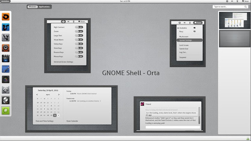Launch the orange speaker app in the dock
Viewport: 251px width, 141px height.
pos(6,48)
